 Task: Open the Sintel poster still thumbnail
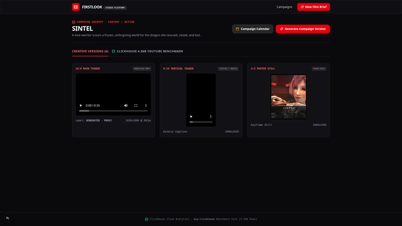(x=288, y=97)
